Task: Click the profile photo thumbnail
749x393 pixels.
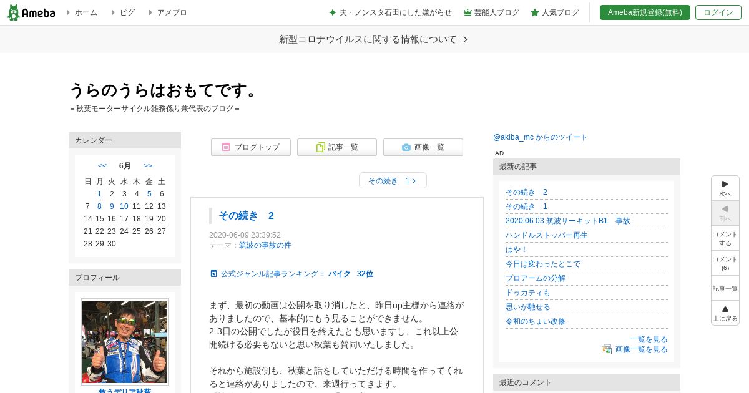Action: click(x=125, y=341)
